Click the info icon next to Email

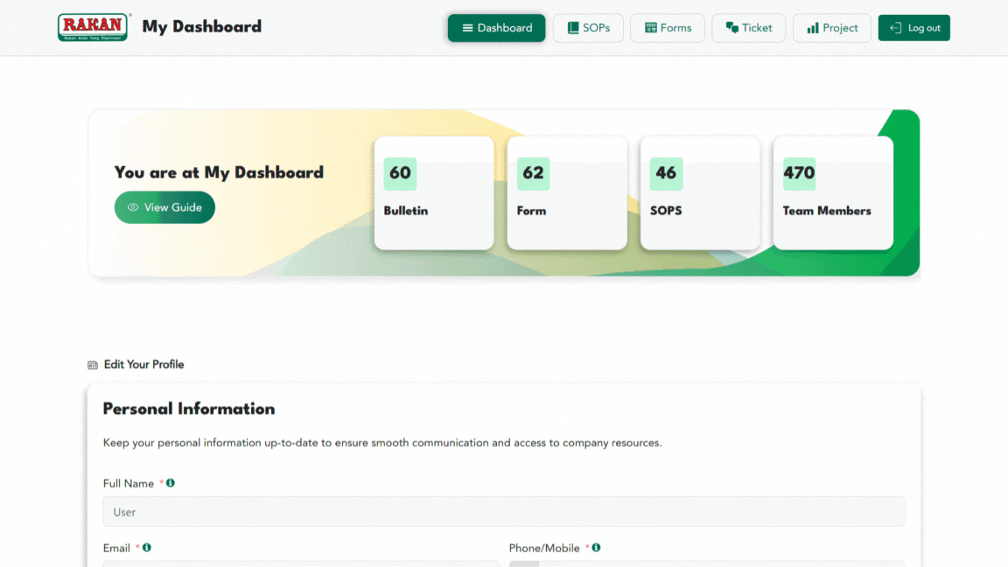pyautogui.click(x=147, y=548)
